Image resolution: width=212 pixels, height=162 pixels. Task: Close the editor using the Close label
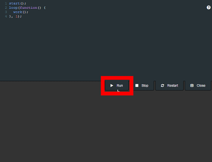[201, 85]
